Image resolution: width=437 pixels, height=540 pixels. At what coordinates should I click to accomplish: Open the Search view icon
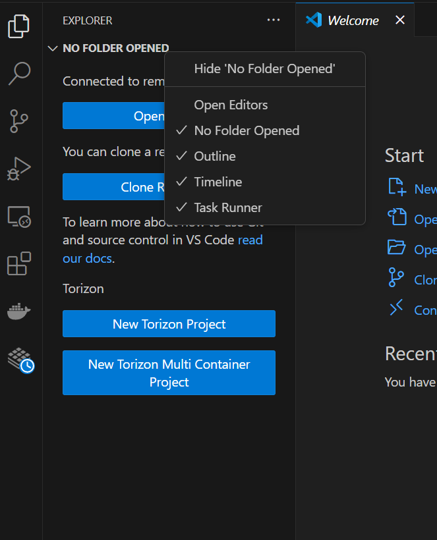pyautogui.click(x=19, y=73)
